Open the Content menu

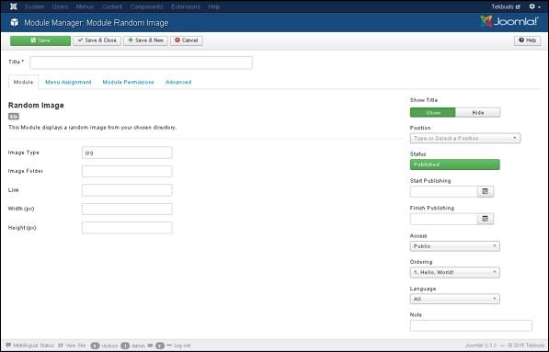(112, 6)
